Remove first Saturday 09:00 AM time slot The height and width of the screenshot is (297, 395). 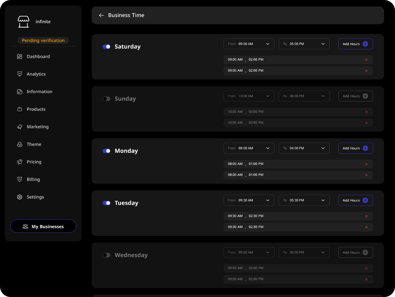(x=366, y=60)
